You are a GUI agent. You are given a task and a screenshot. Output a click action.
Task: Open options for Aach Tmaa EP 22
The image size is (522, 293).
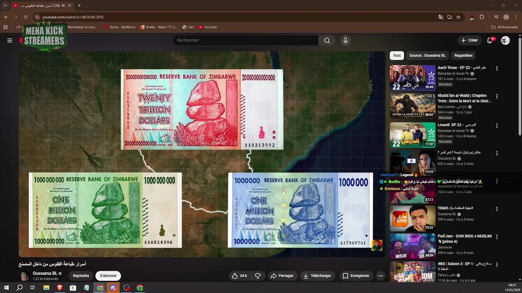pyautogui.click(x=497, y=68)
